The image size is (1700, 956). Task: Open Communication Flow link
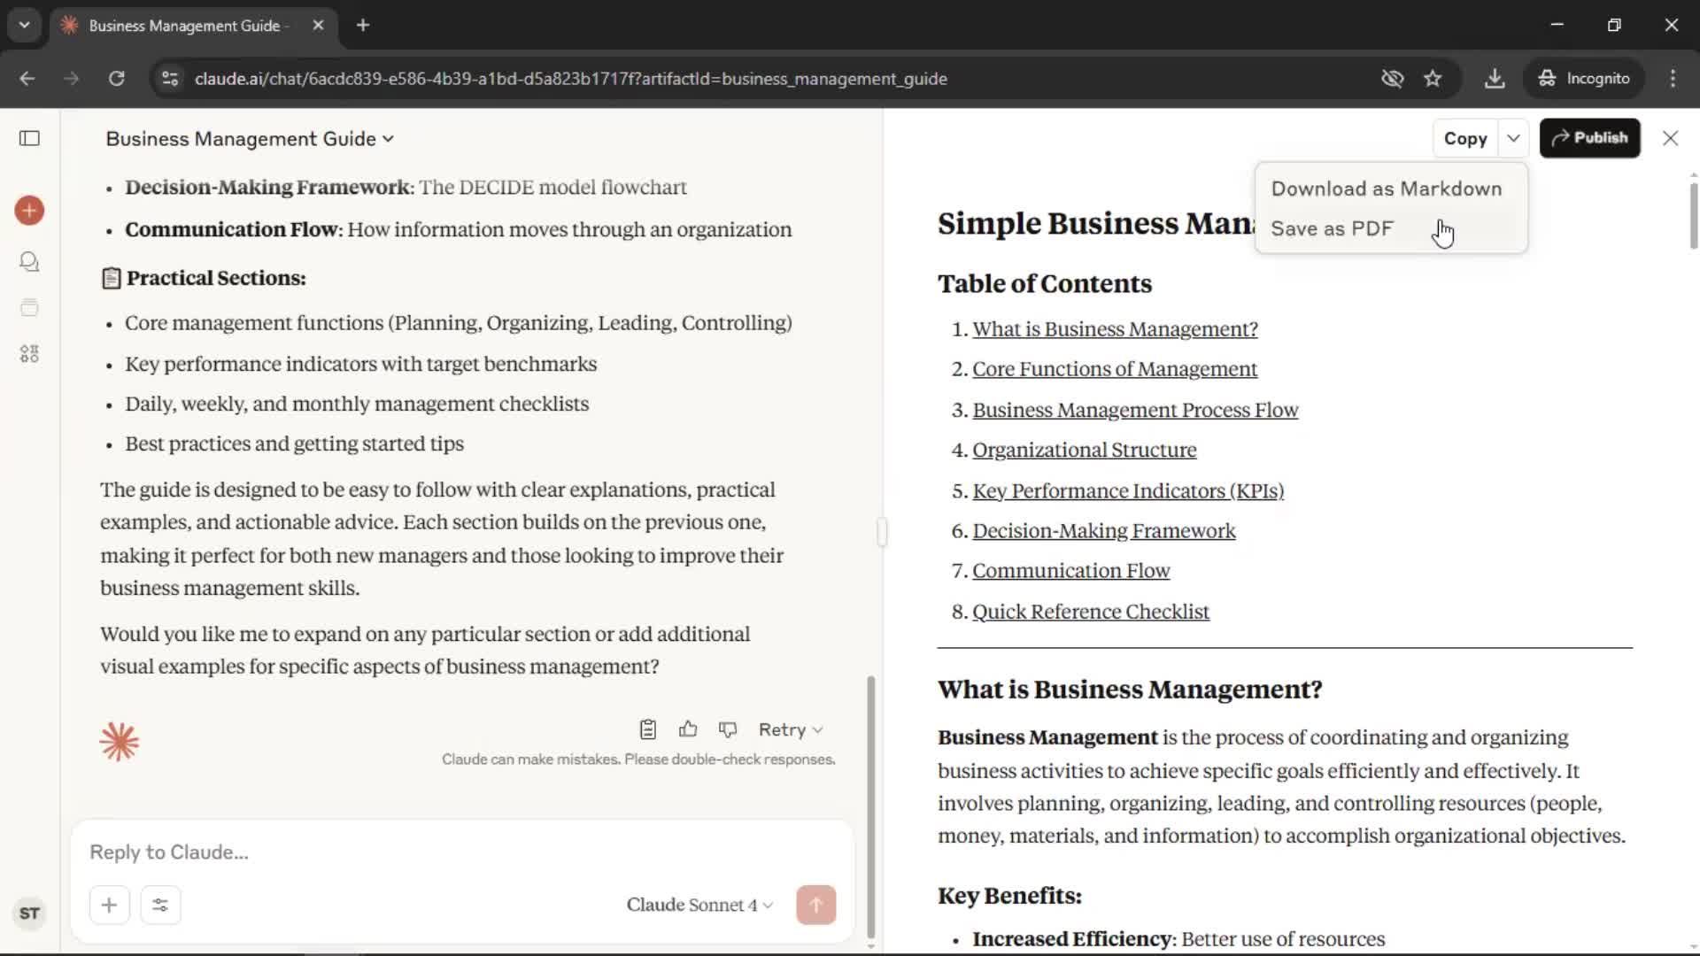(x=1070, y=571)
